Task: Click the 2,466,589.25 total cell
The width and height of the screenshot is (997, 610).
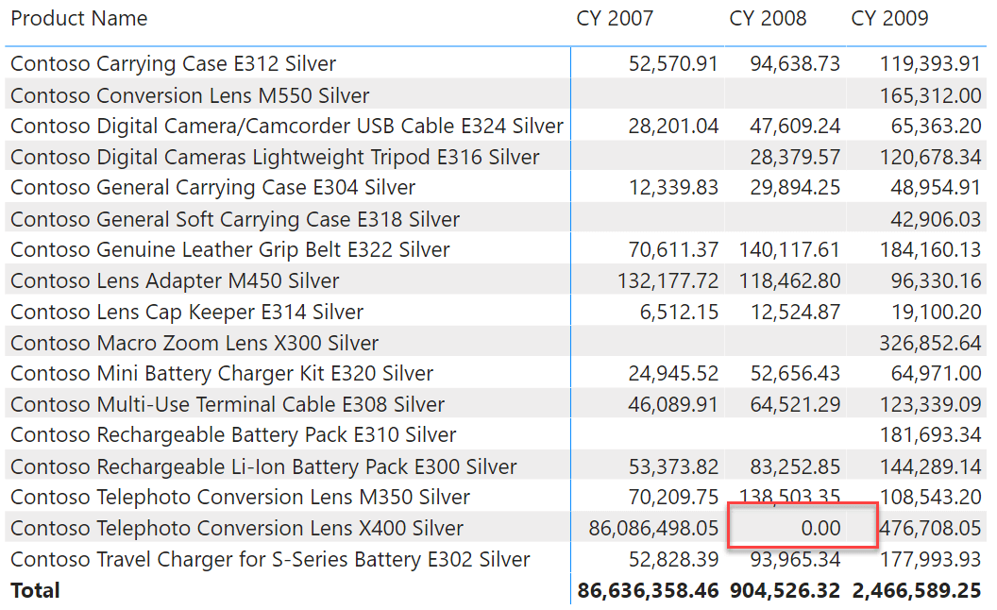Action: point(916,590)
